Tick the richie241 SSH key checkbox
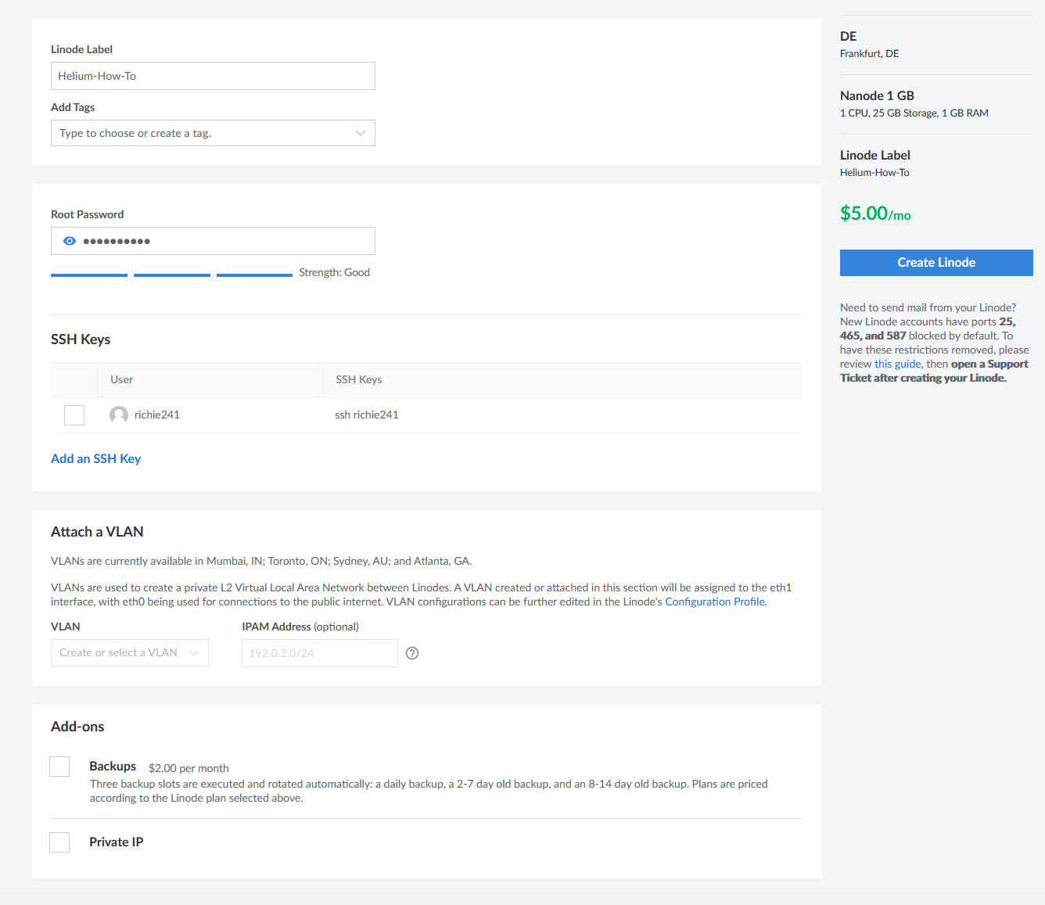The height and width of the screenshot is (905, 1045). [74, 415]
